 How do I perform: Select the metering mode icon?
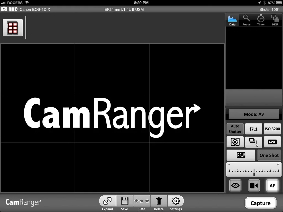(235, 142)
